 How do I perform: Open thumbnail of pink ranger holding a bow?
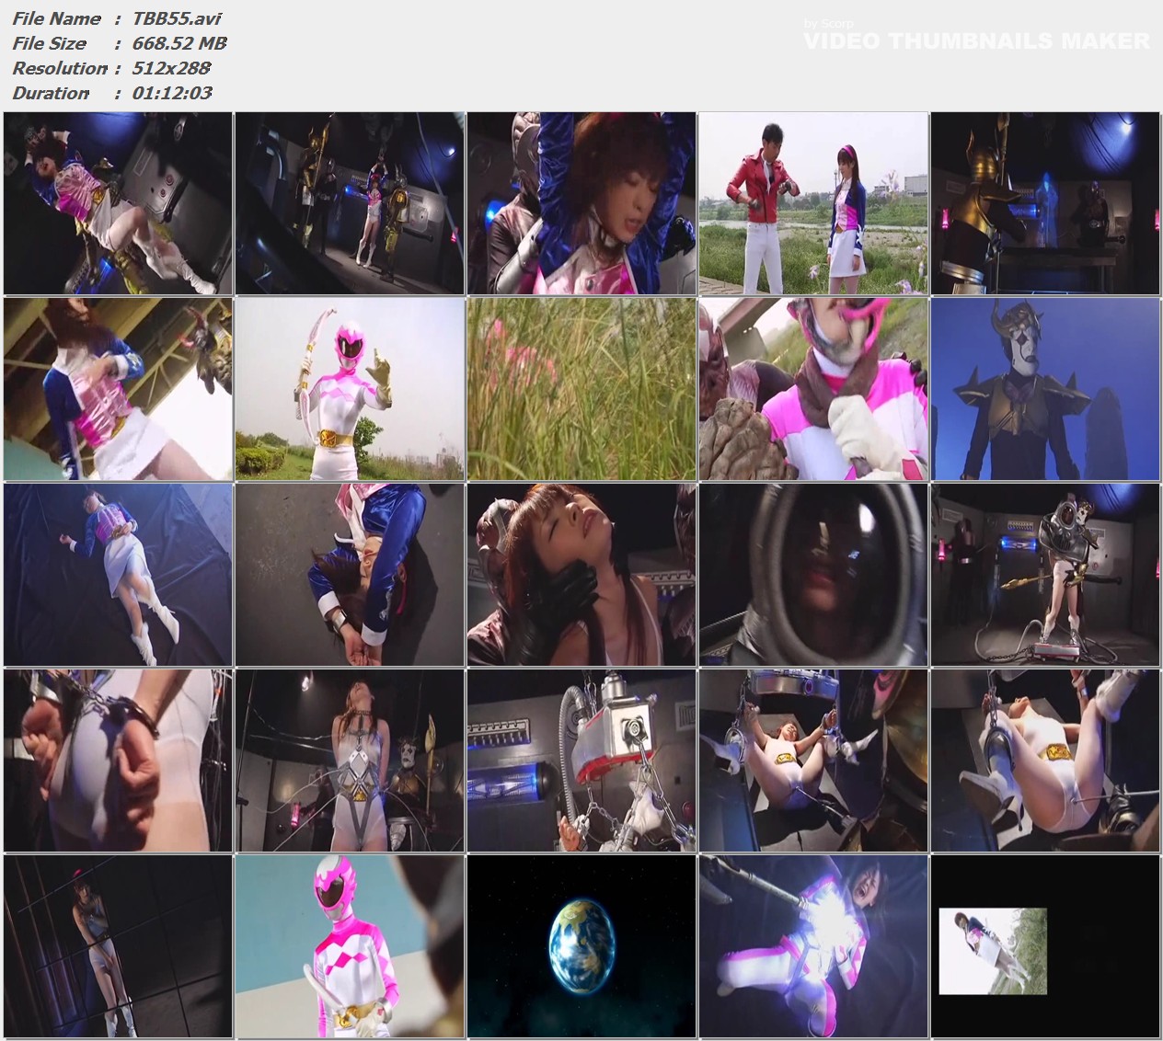pos(351,389)
